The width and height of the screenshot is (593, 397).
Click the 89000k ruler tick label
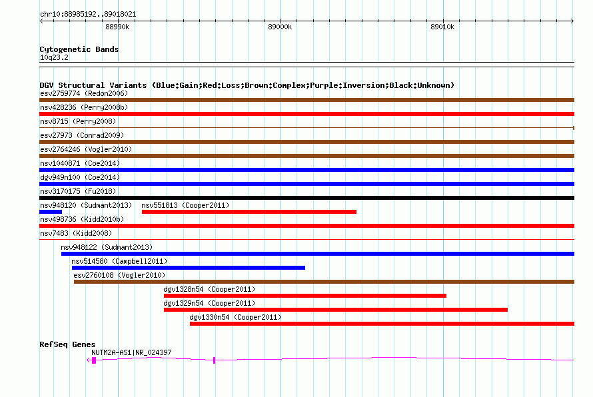pyautogui.click(x=280, y=27)
